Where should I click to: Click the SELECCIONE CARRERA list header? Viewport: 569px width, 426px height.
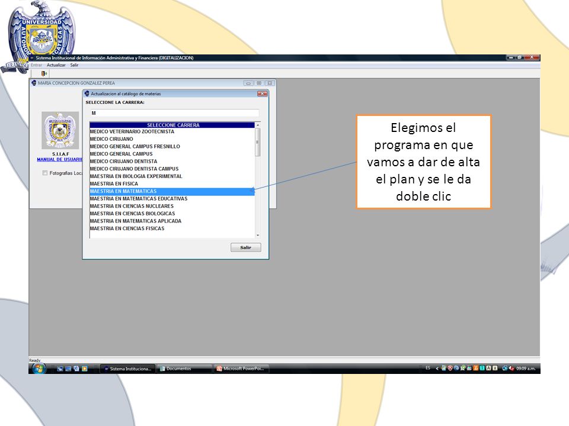pyautogui.click(x=172, y=125)
